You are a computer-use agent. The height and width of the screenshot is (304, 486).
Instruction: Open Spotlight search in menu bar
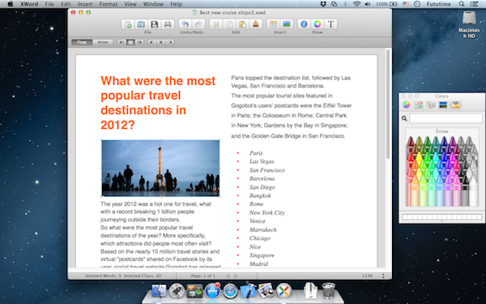coord(462,4)
